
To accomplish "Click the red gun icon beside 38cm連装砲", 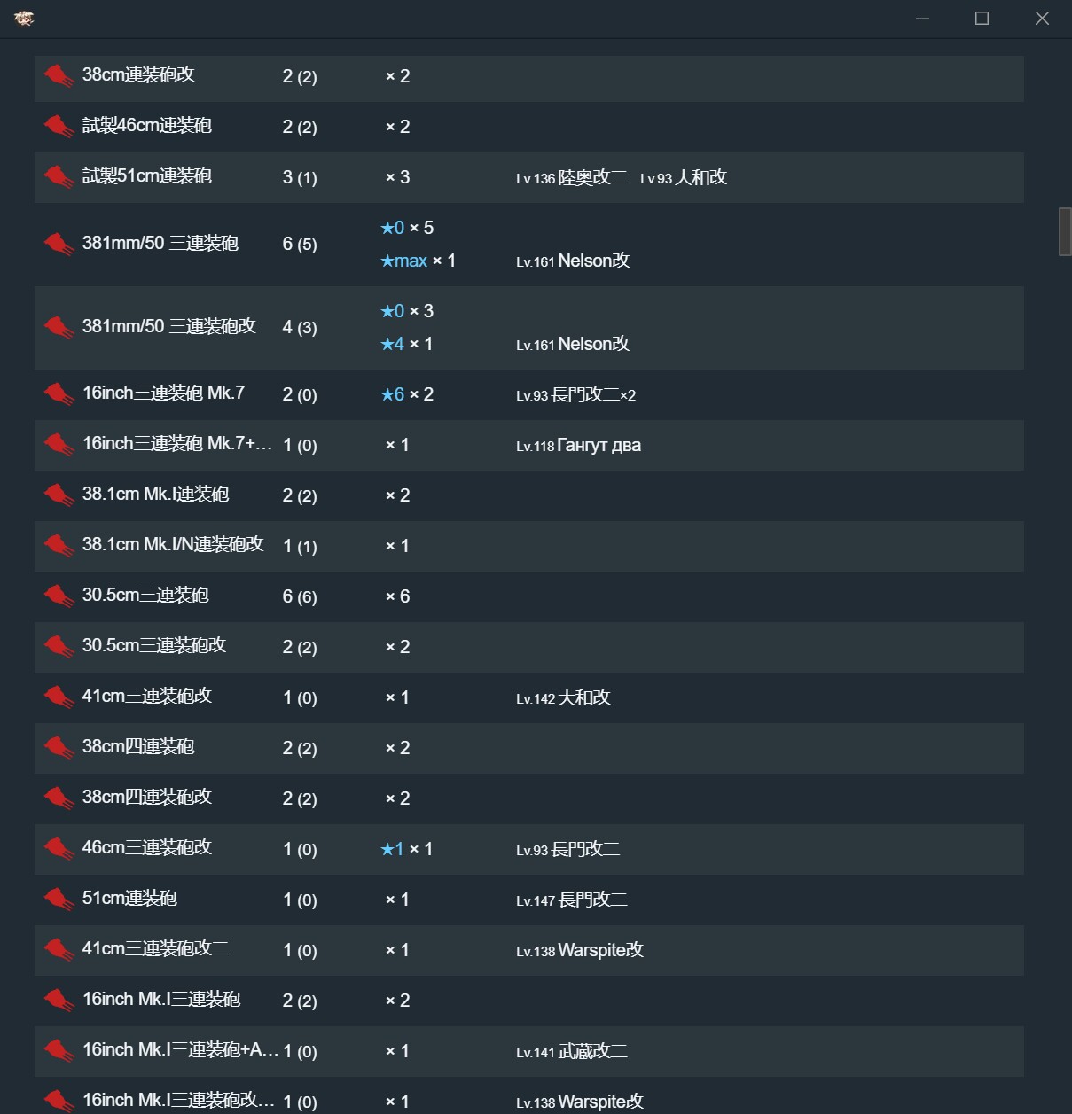I will pyautogui.click(x=59, y=76).
